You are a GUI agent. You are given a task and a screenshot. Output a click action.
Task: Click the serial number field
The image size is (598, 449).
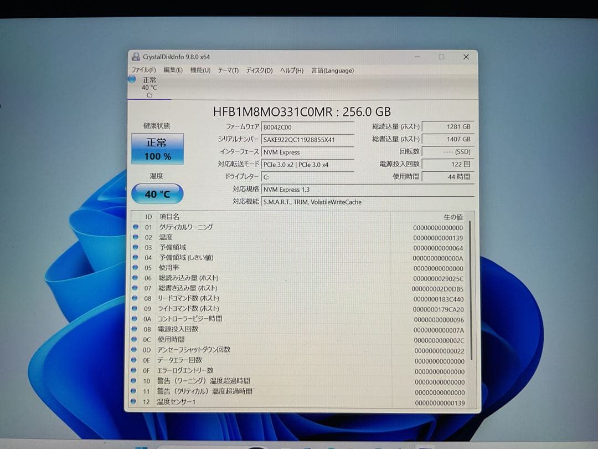click(x=308, y=140)
